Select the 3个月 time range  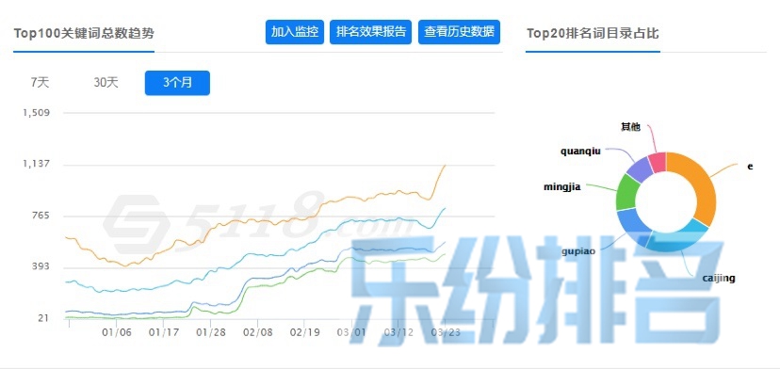[177, 83]
